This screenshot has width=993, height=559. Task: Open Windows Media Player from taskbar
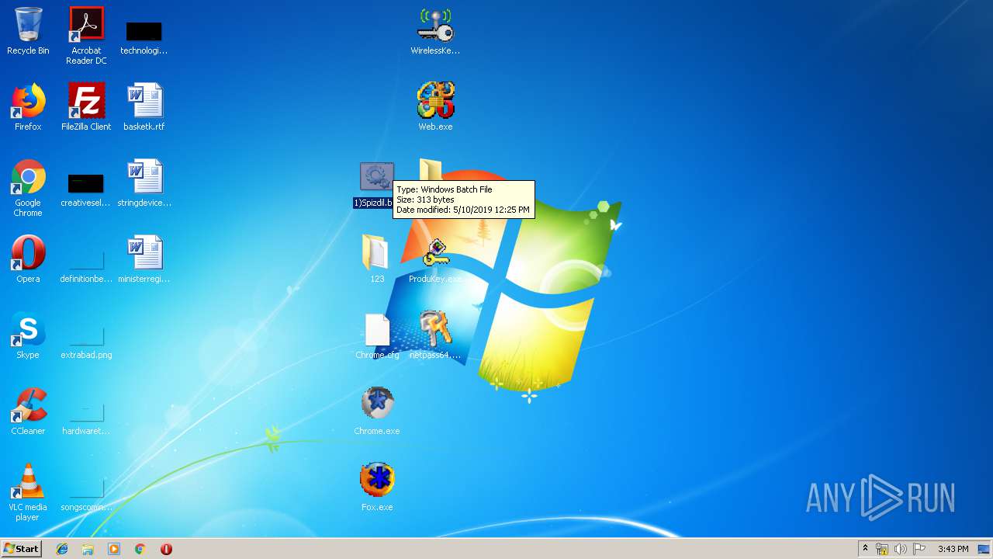click(x=114, y=549)
